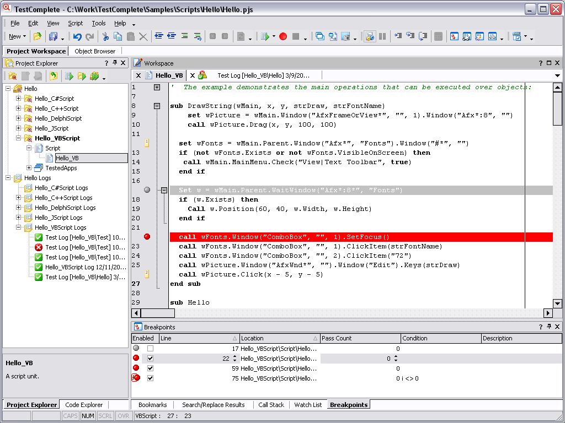Image resolution: width=565 pixels, height=423 pixels.
Task: Close the Test Log workspace tab
Action: tap(193, 75)
